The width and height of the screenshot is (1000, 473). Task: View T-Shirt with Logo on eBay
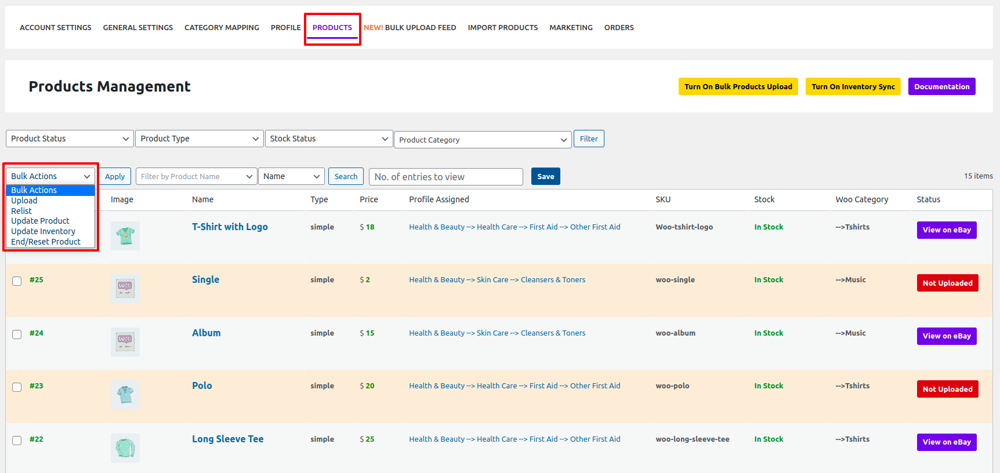coord(947,230)
